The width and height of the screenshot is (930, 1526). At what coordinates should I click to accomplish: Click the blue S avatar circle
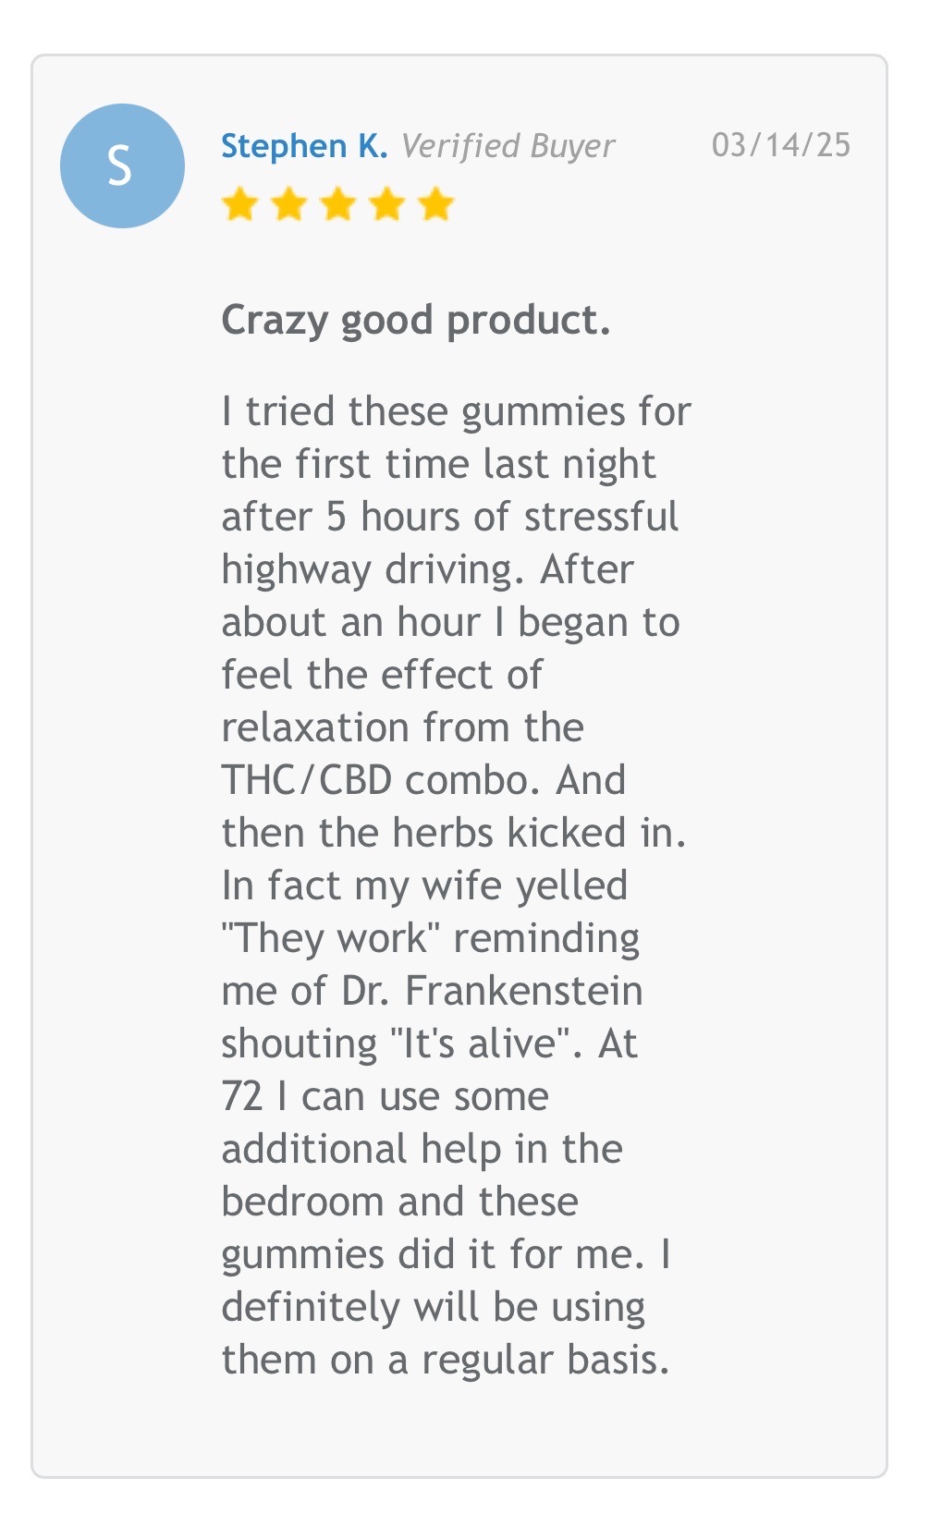click(122, 165)
